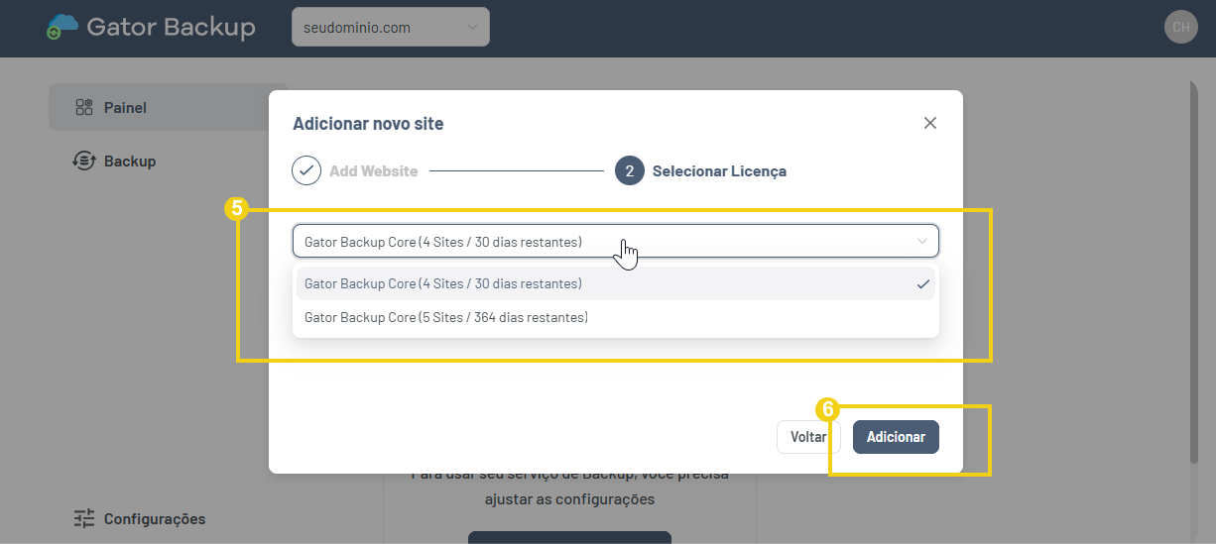Viewport: 1216px width, 544px height.
Task: Click step 2 circle for Selecionar Licença
Action: click(x=630, y=170)
